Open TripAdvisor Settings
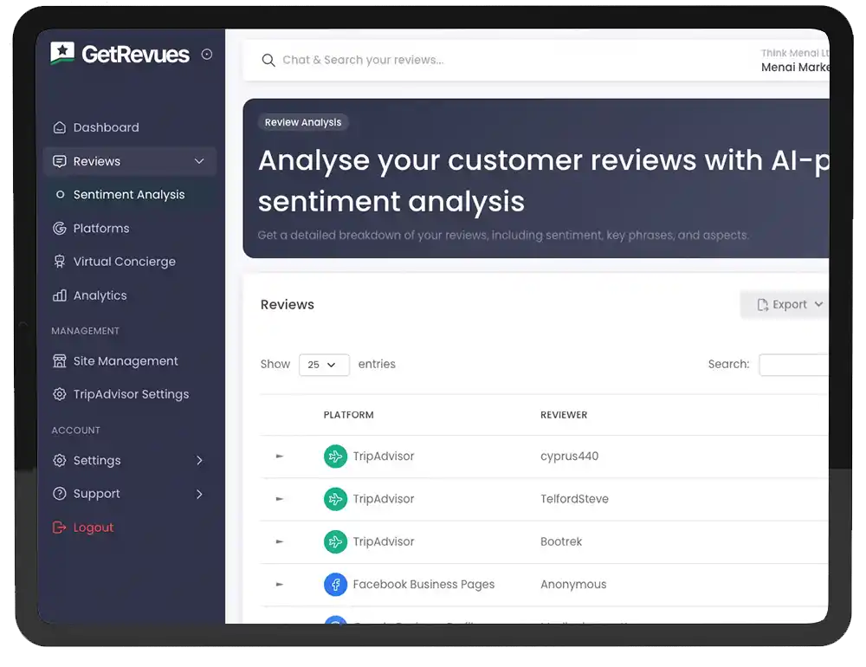This screenshot has width=866, height=667. [x=130, y=394]
